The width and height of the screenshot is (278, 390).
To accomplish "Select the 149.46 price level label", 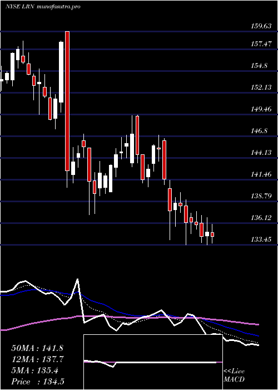I will click(x=261, y=109).
